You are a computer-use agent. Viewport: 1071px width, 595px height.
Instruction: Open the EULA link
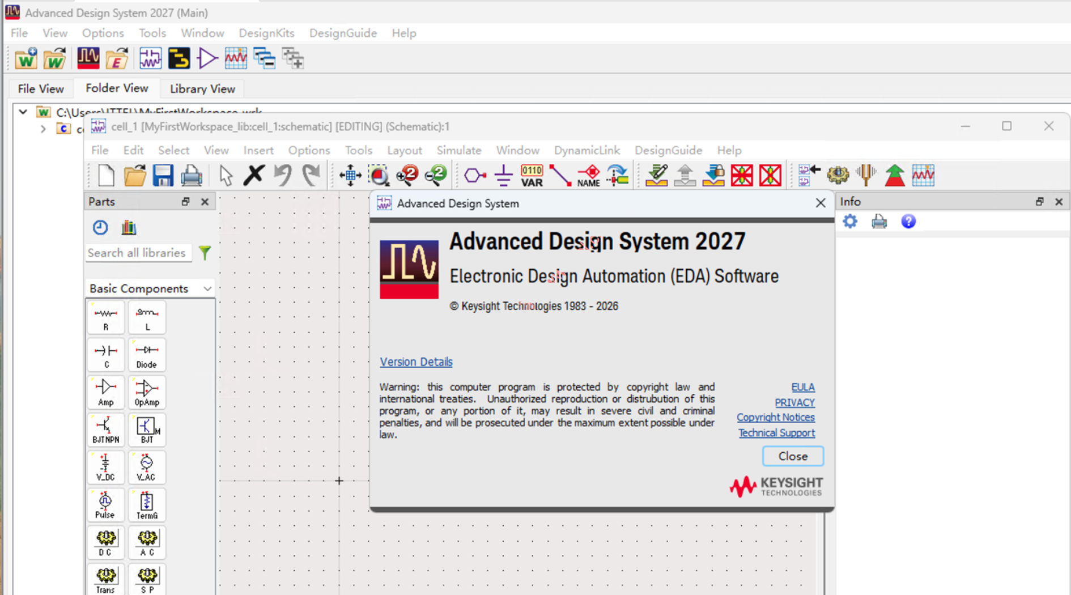(803, 387)
